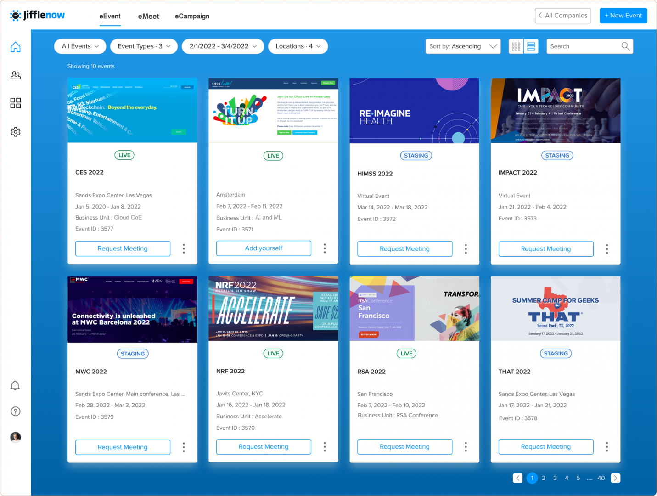Switch to the eEvent tab

tap(110, 16)
